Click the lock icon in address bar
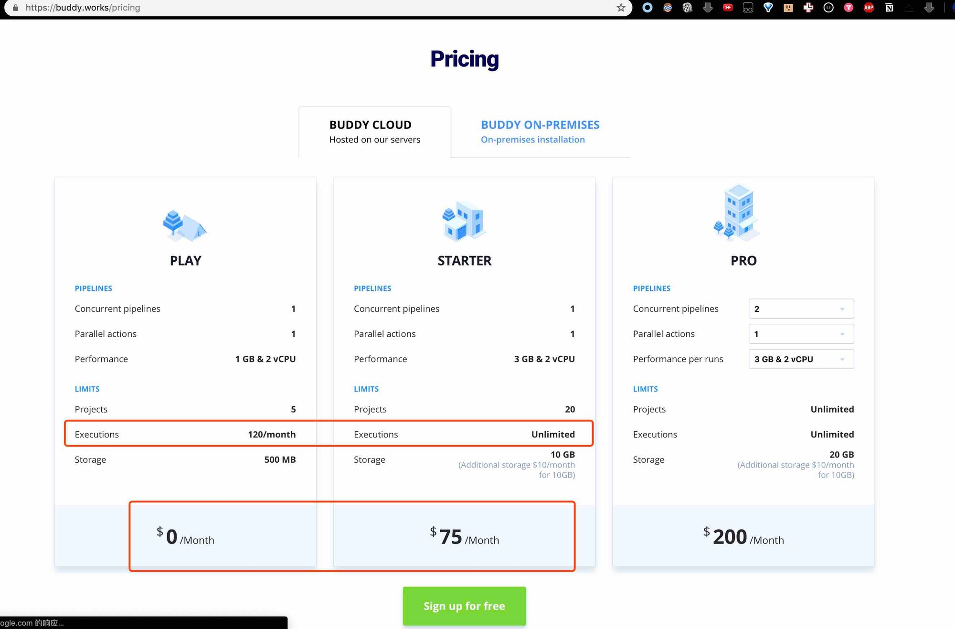Viewport: 955px width, 629px height. pos(16,8)
